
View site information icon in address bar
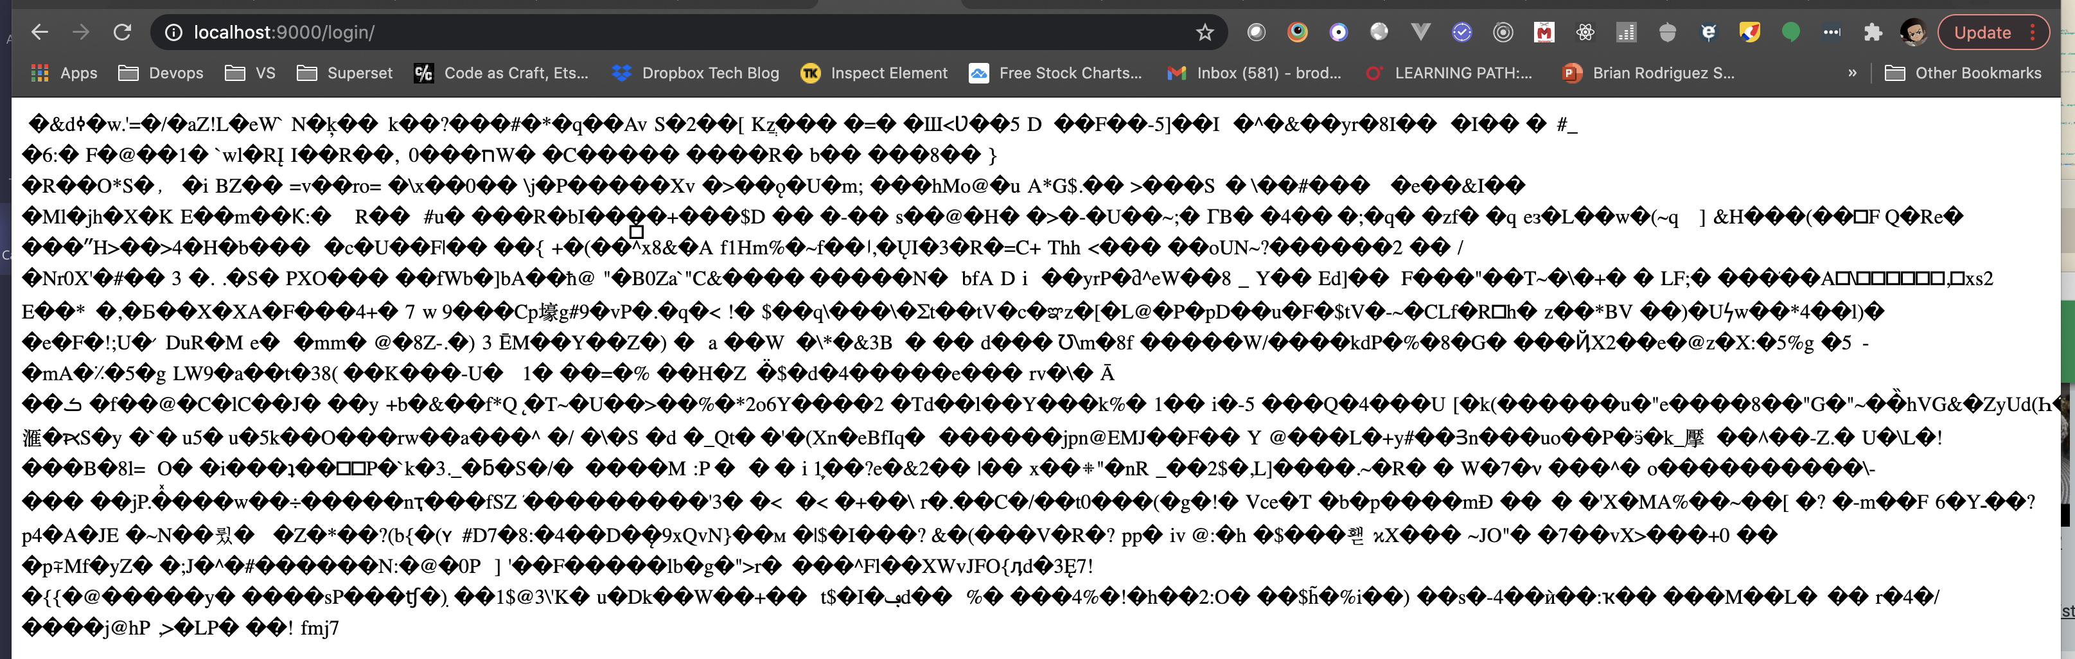(173, 32)
